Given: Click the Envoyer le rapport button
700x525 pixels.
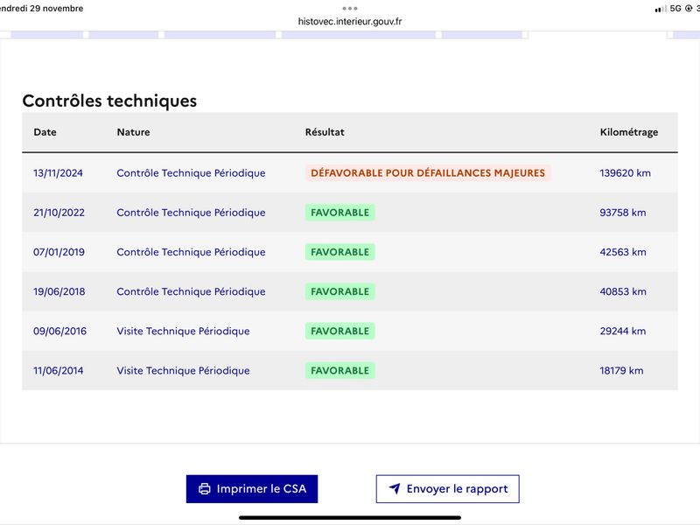Looking at the screenshot, I should pyautogui.click(x=447, y=489).
